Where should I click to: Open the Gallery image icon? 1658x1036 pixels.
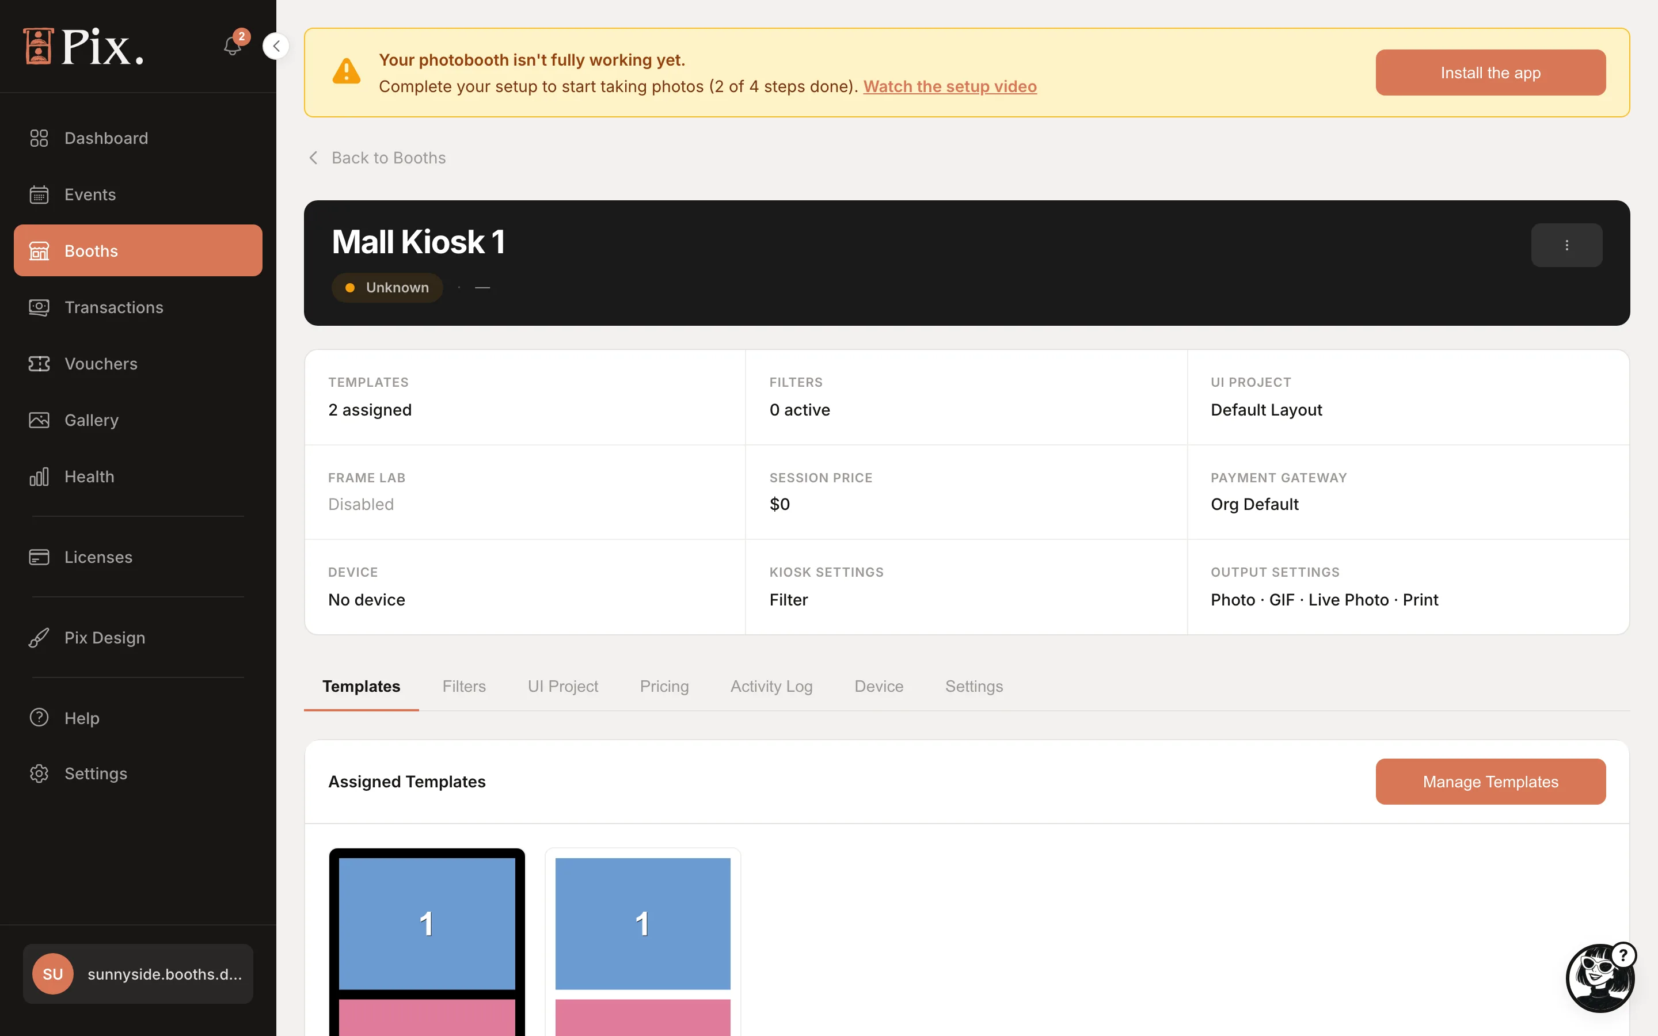coord(39,420)
